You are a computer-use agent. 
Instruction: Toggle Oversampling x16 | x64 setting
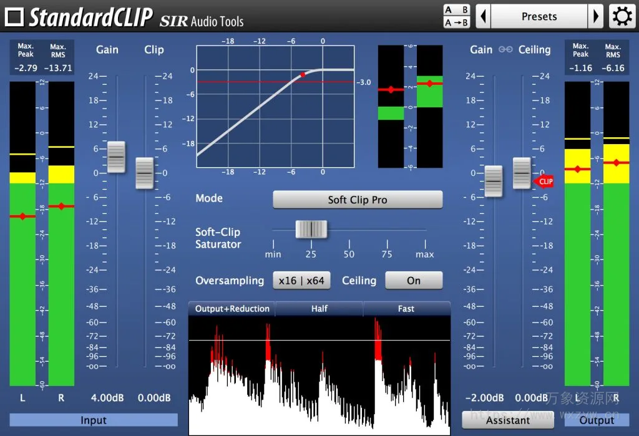[x=302, y=280]
